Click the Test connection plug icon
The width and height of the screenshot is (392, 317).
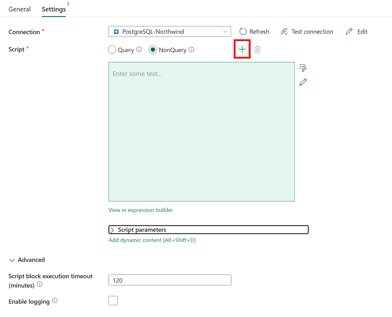point(284,32)
